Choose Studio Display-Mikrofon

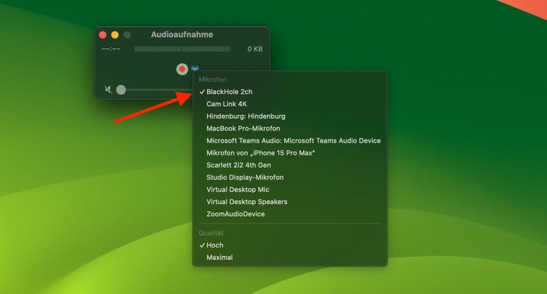pyautogui.click(x=290, y=177)
